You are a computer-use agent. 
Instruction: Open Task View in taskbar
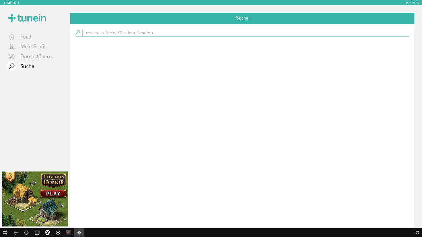click(37, 232)
